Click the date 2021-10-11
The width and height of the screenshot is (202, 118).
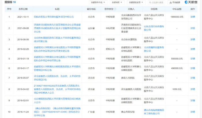pos(23,17)
